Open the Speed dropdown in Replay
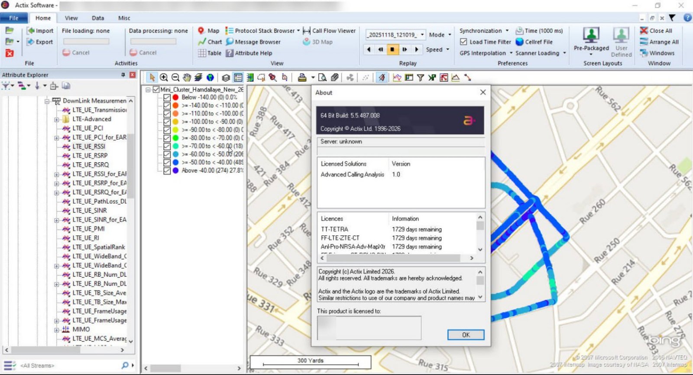This screenshot has width=693, height=375. 437,49
